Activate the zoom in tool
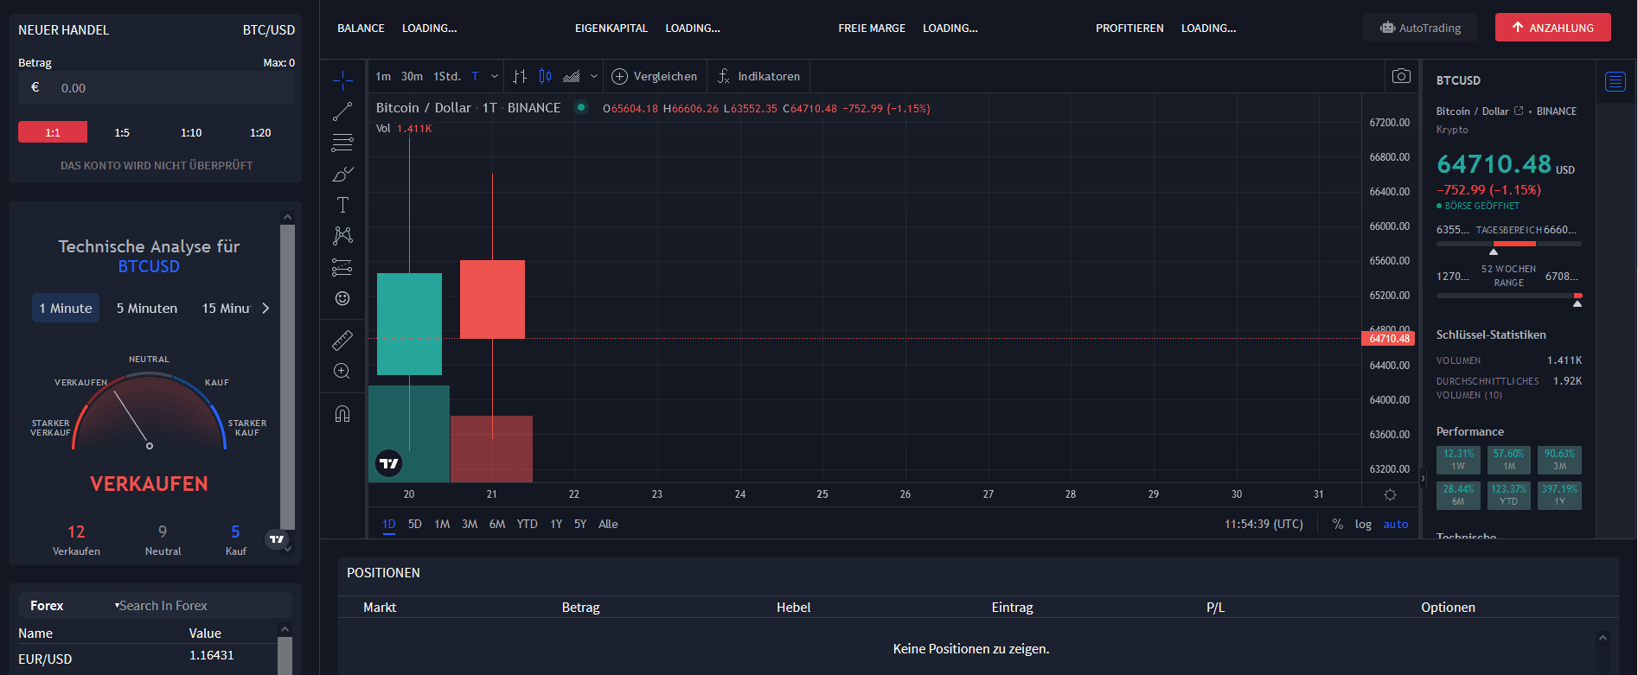The image size is (1638, 675). coord(342,371)
